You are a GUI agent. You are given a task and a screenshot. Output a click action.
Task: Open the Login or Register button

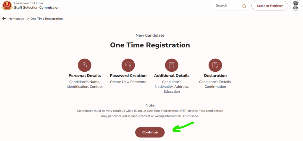(x=270, y=6)
